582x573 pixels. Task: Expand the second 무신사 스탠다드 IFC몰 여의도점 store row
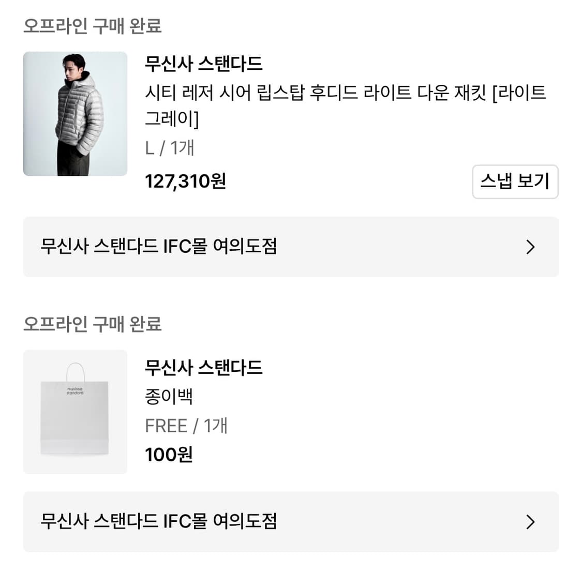pyautogui.click(x=290, y=522)
